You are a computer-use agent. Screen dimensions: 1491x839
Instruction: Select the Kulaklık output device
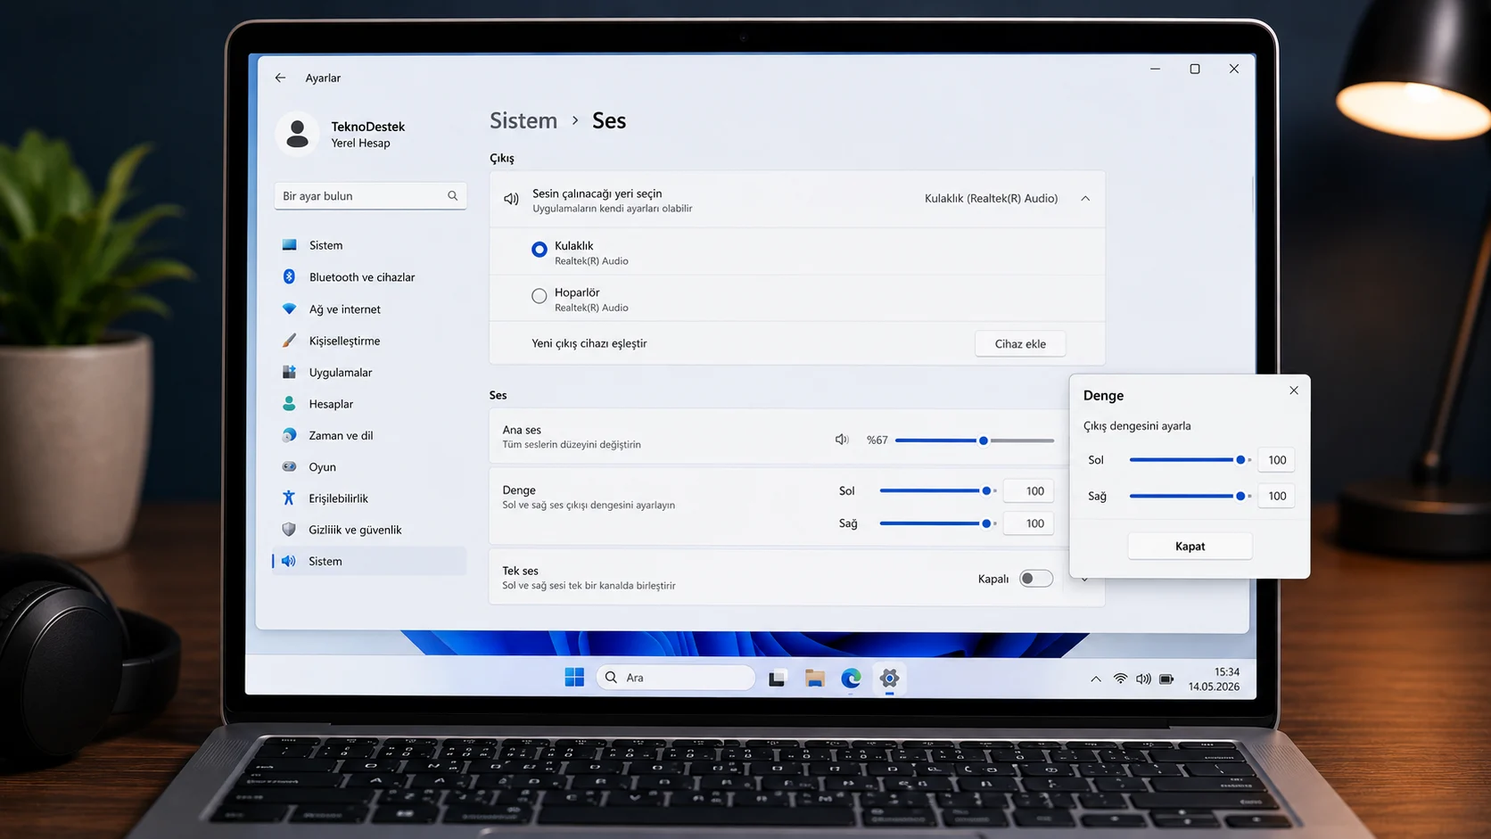point(540,250)
